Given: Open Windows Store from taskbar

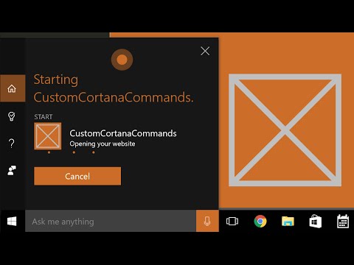Looking at the screenshot, I should (316, 221).
